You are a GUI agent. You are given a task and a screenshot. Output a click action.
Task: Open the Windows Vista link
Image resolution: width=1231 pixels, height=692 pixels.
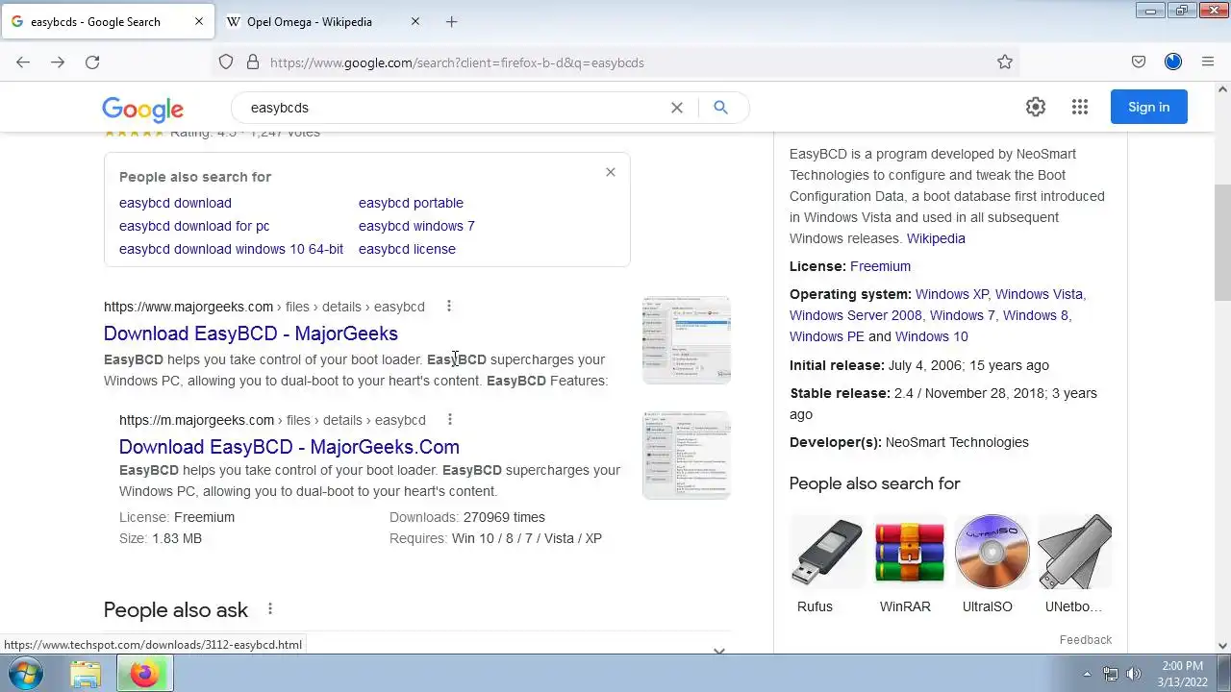tap(1039, 294)
